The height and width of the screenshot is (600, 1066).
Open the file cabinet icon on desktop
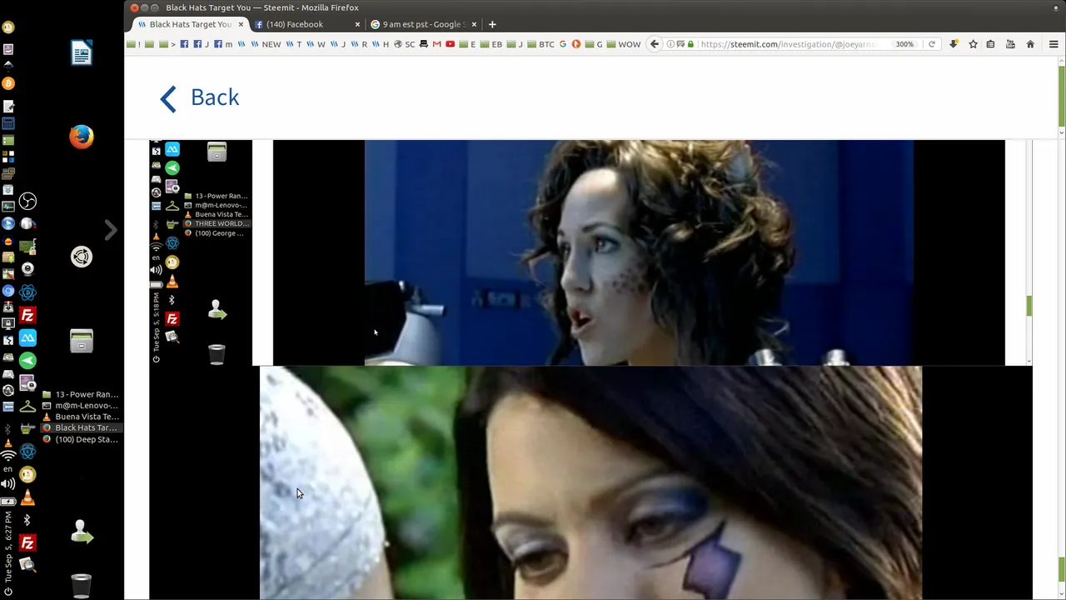[82, 341]
